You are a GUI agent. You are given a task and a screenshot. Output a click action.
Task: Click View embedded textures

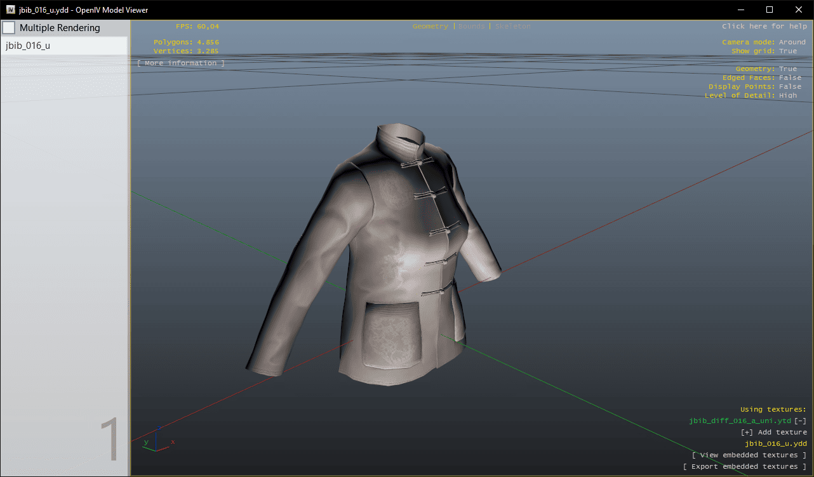[x=749, y=455]
